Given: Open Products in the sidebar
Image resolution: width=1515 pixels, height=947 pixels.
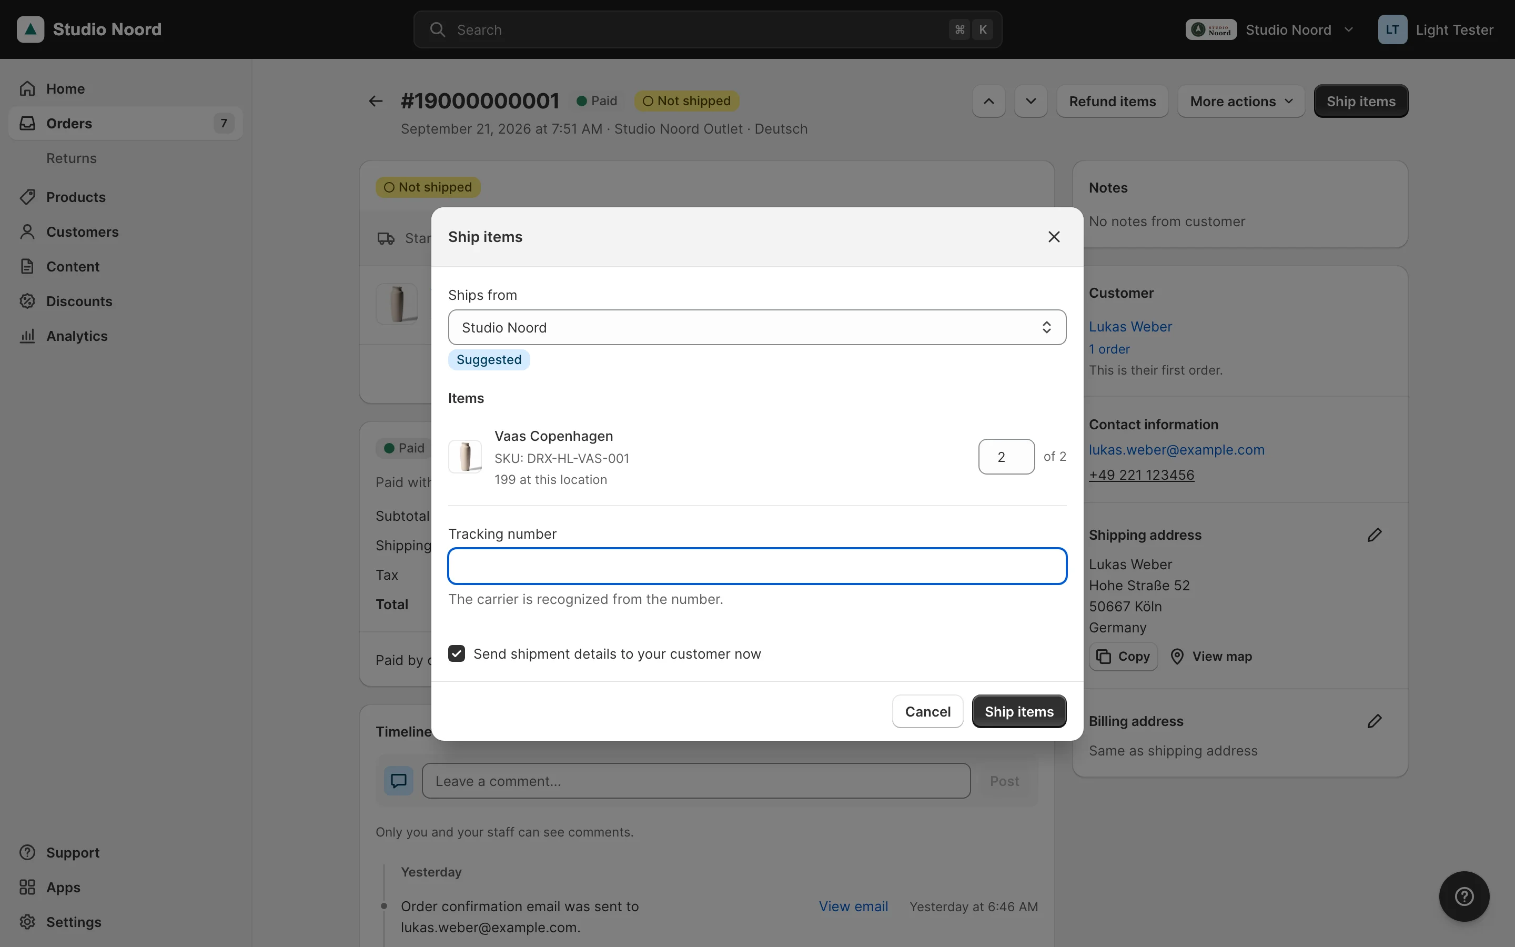Looking at the screenshot, I should click(x=76, y=197).
